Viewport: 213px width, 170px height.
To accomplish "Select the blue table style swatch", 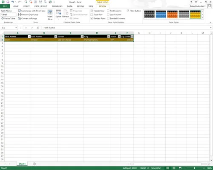I will (x=161, y=14).
